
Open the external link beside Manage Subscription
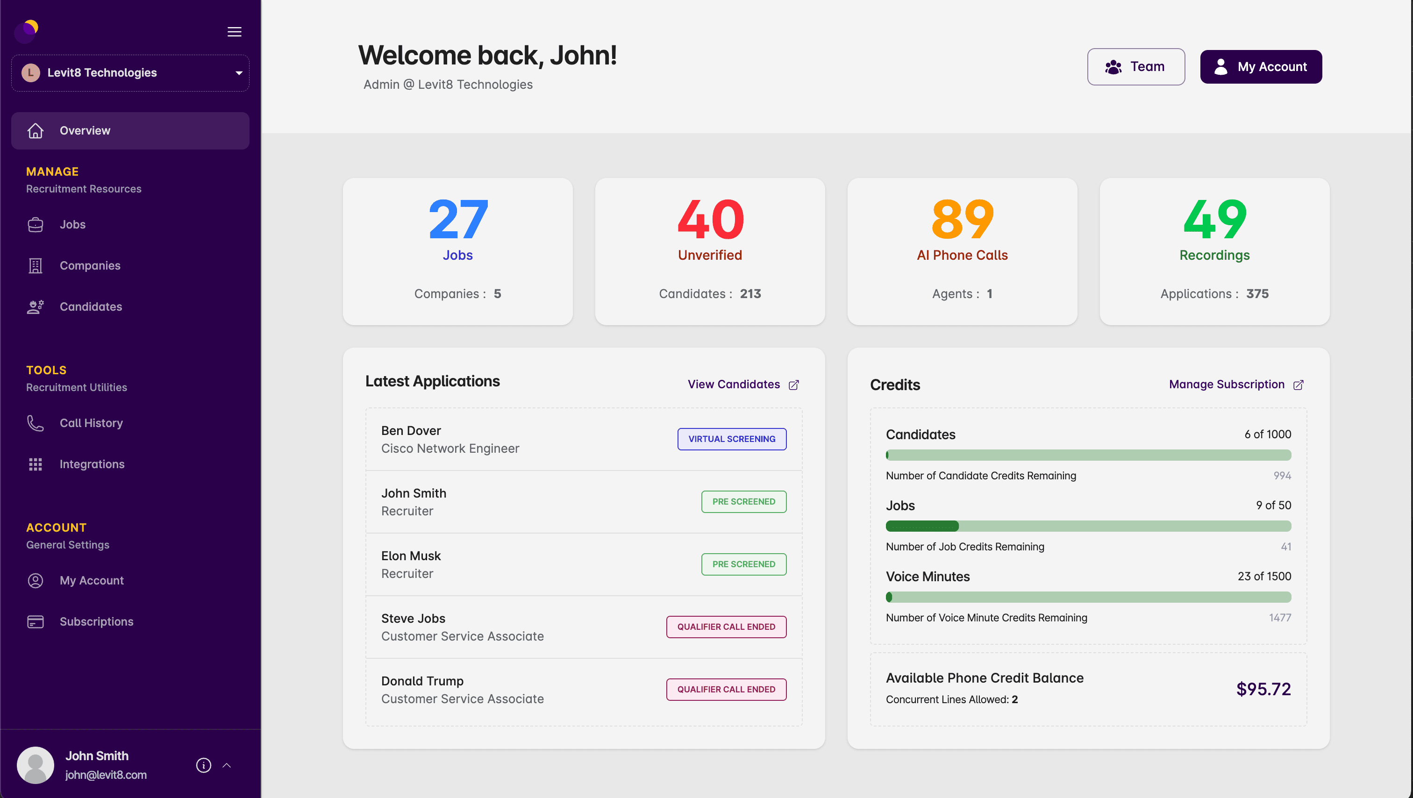pos(1299,385)
